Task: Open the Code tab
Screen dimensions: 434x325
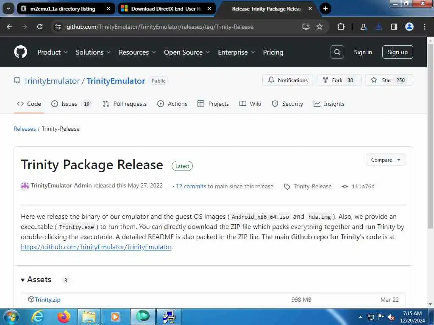Action: (29, 104)
